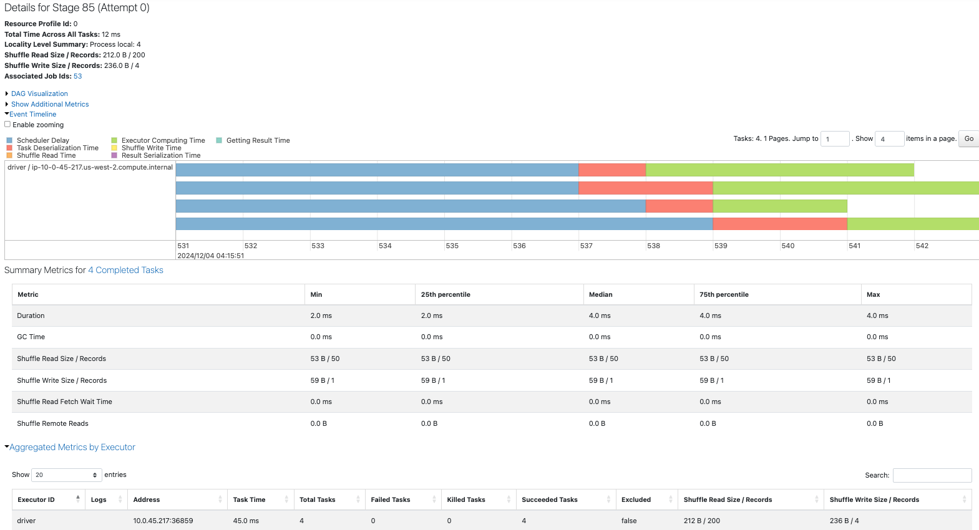Click the 212 B / 200 shuffle read cell

(702, 521)
